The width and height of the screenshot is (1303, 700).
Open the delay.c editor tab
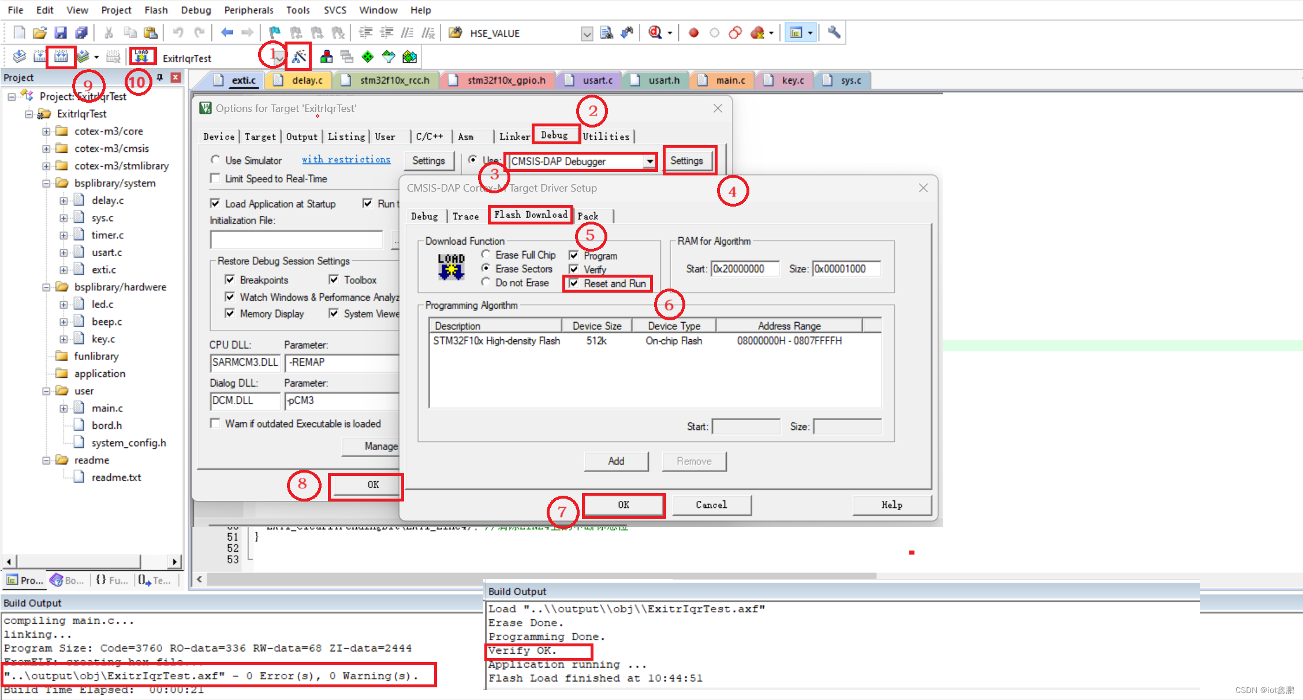(299, 80)
